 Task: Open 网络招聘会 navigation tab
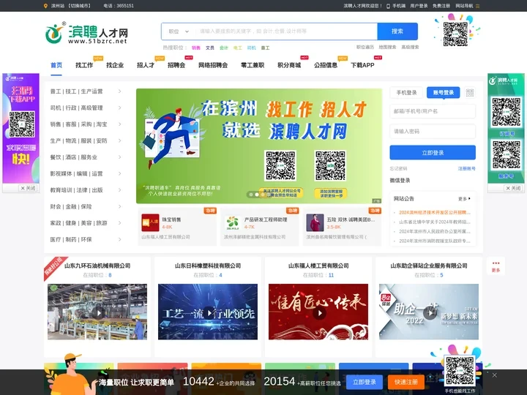(213, 65)
